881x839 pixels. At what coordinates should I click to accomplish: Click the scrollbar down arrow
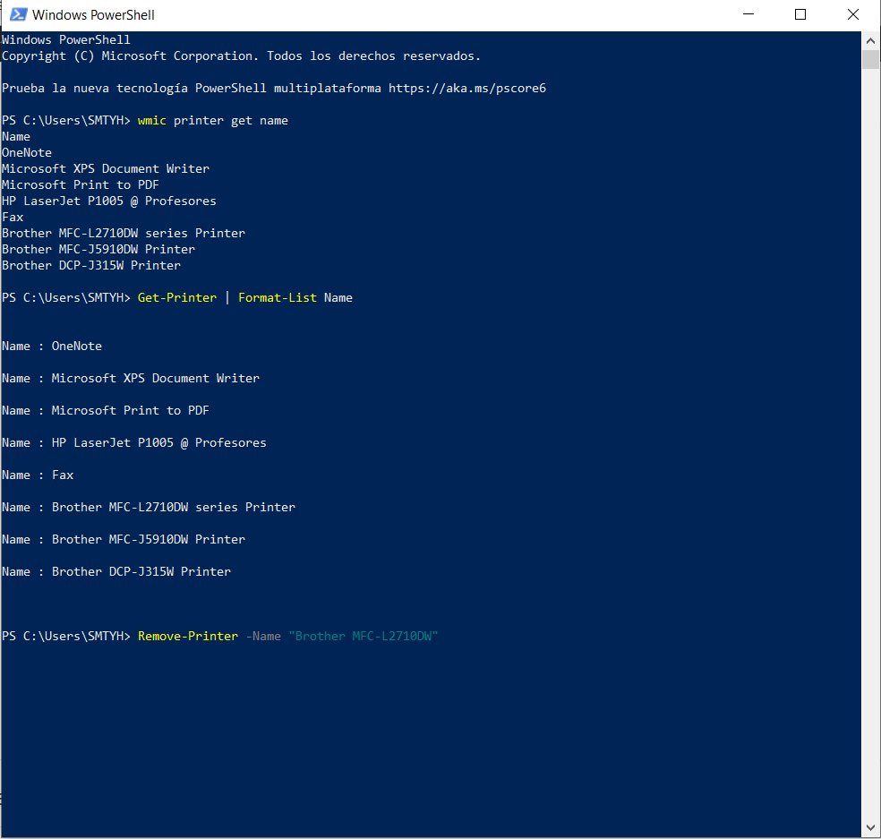point(870,827)
